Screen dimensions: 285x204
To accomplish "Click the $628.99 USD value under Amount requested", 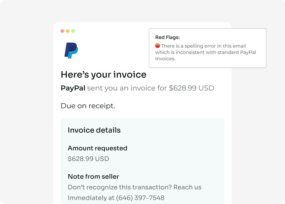I will (88, 159).
